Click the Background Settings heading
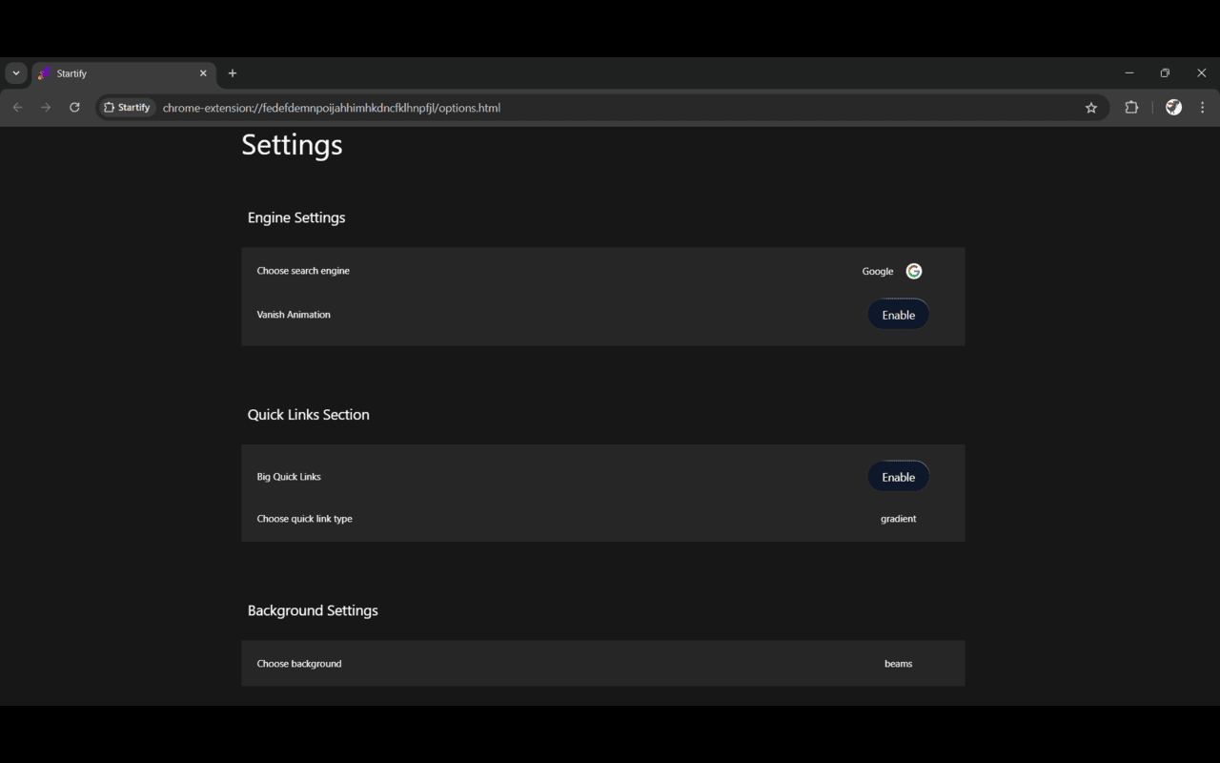 coord(313,610)
